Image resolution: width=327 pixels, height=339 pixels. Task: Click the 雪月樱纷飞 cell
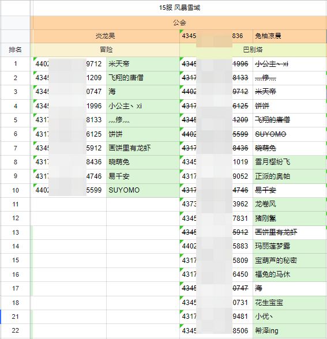pyautogui.click(x=290, y=162)
